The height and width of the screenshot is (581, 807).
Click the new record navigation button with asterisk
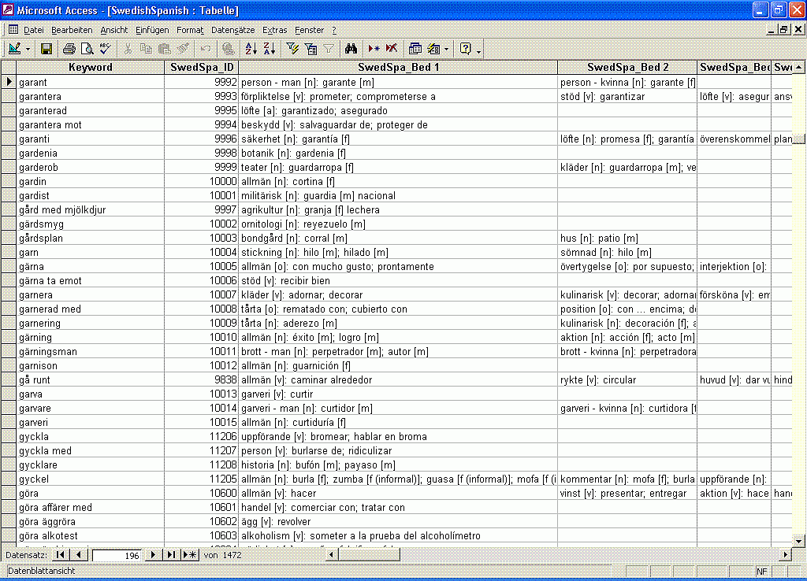190,555
